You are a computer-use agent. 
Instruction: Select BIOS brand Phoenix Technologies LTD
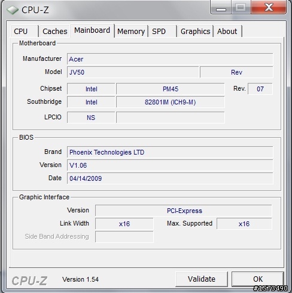(170, 152)
